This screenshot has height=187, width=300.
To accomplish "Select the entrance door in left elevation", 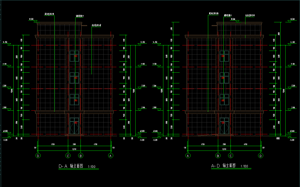I will coord(74,126).
